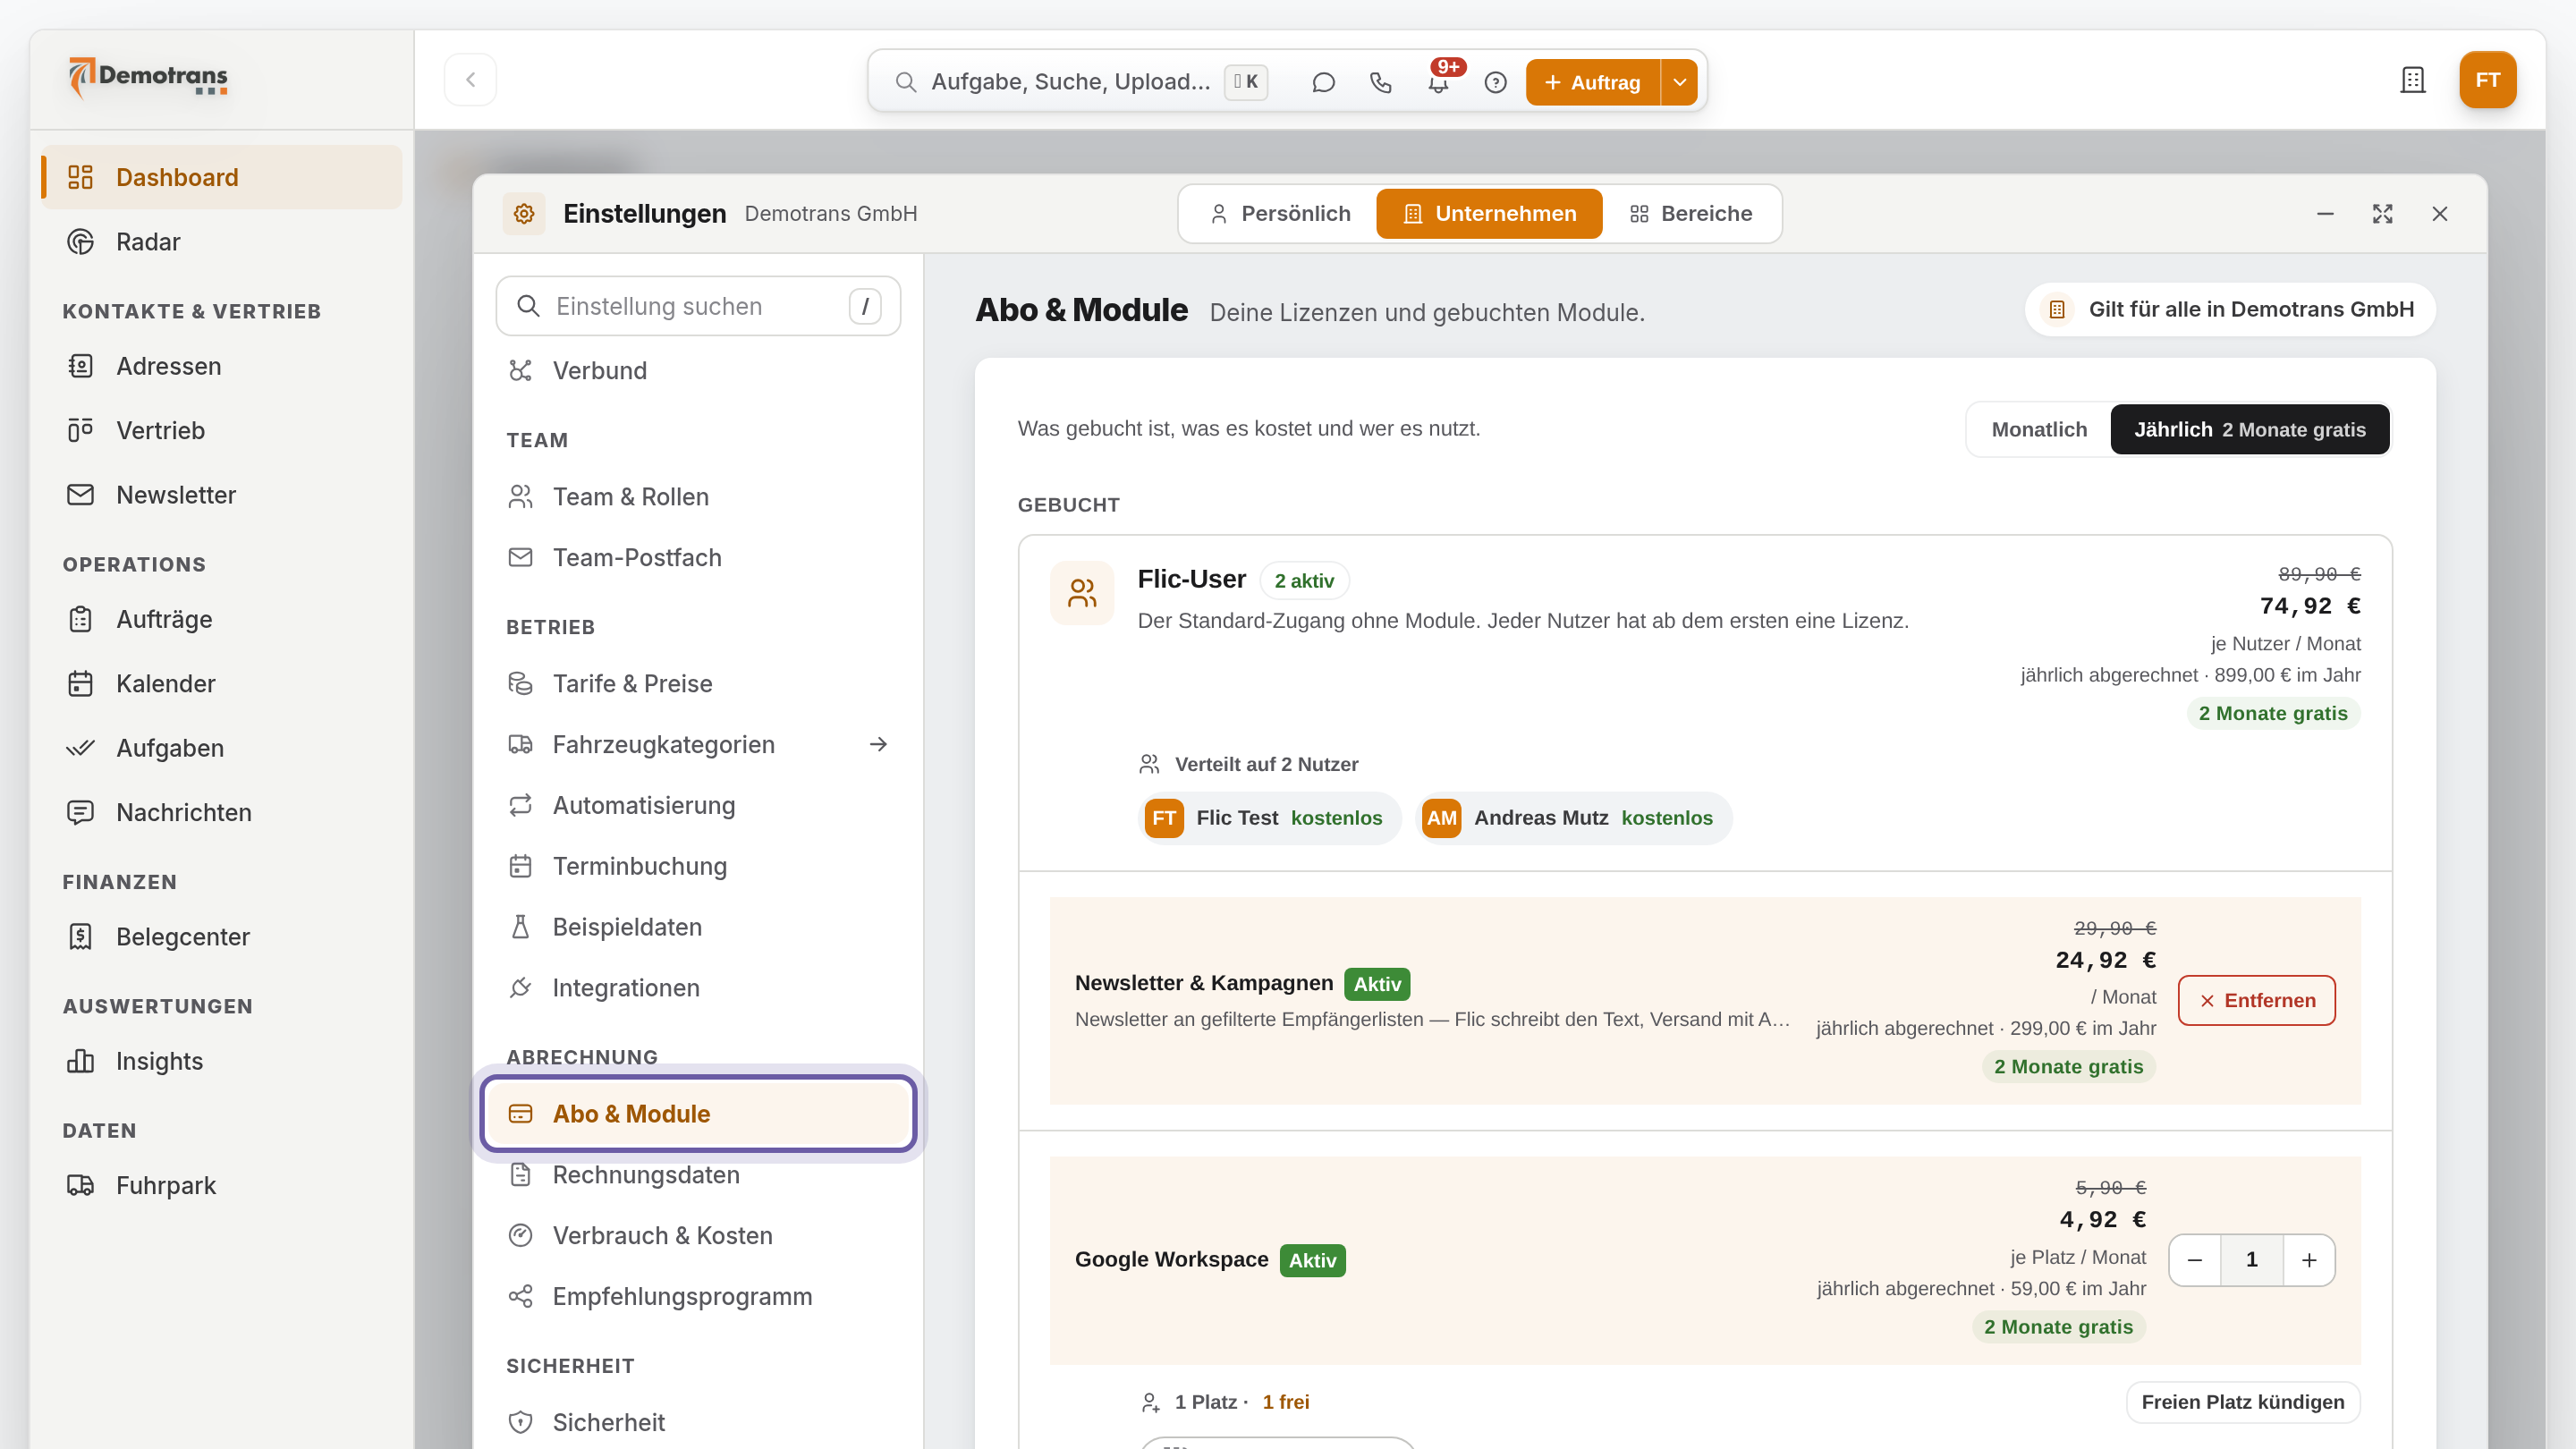This screenshot has height=1449, width=2576.
Task: Click the Flic Test kostenlos user chip
Action: 1270,818
